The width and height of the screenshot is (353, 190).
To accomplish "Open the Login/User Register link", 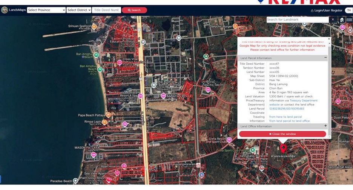I will pyautogui.click(x=327, y=10).
